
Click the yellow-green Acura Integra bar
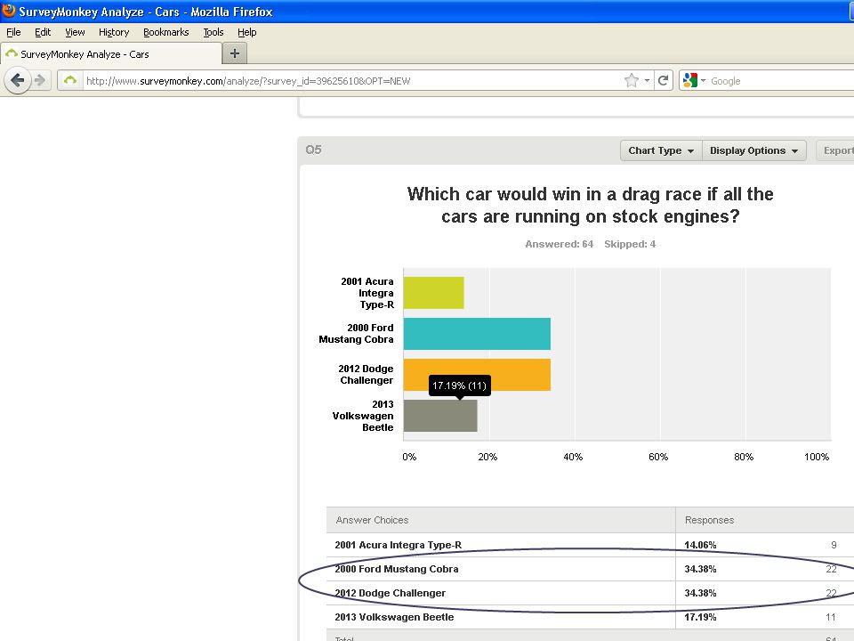click(433, 293)
